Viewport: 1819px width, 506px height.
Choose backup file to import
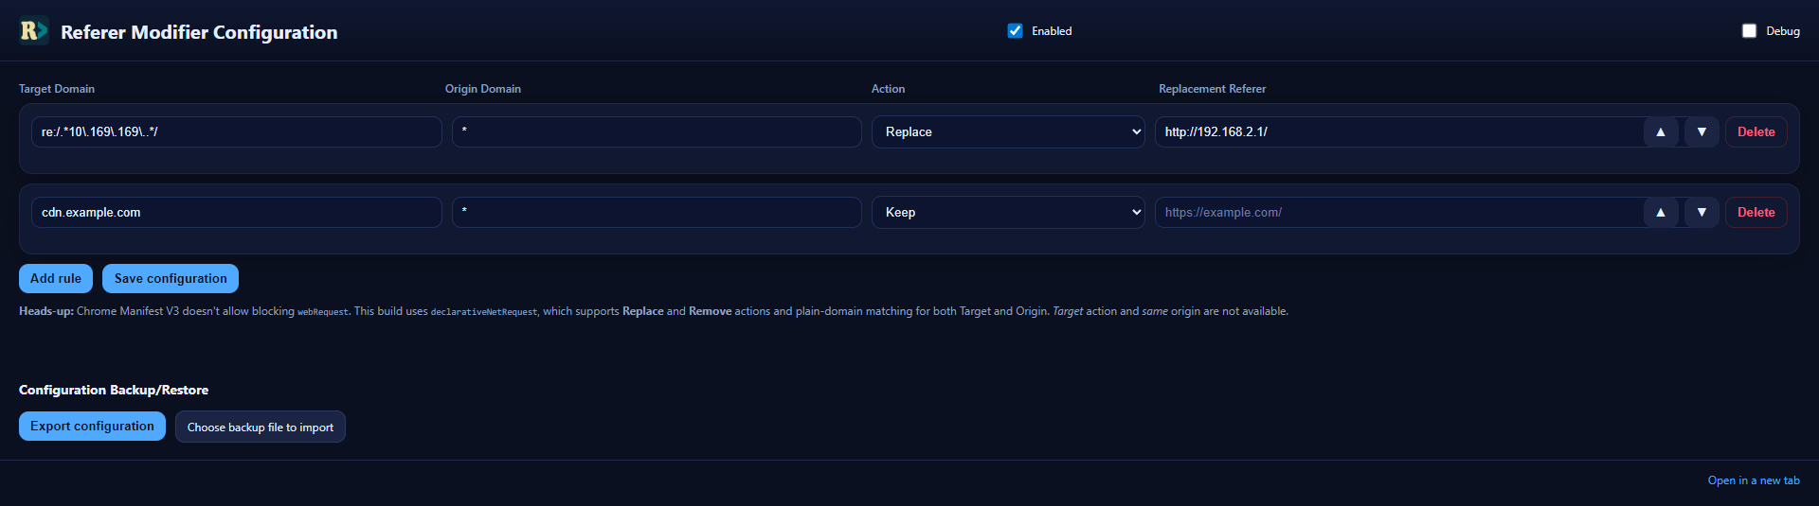(x=261, y=427)
